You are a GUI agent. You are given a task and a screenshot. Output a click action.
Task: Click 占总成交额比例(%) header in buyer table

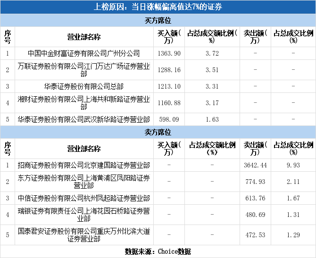[x=212, y=37]
